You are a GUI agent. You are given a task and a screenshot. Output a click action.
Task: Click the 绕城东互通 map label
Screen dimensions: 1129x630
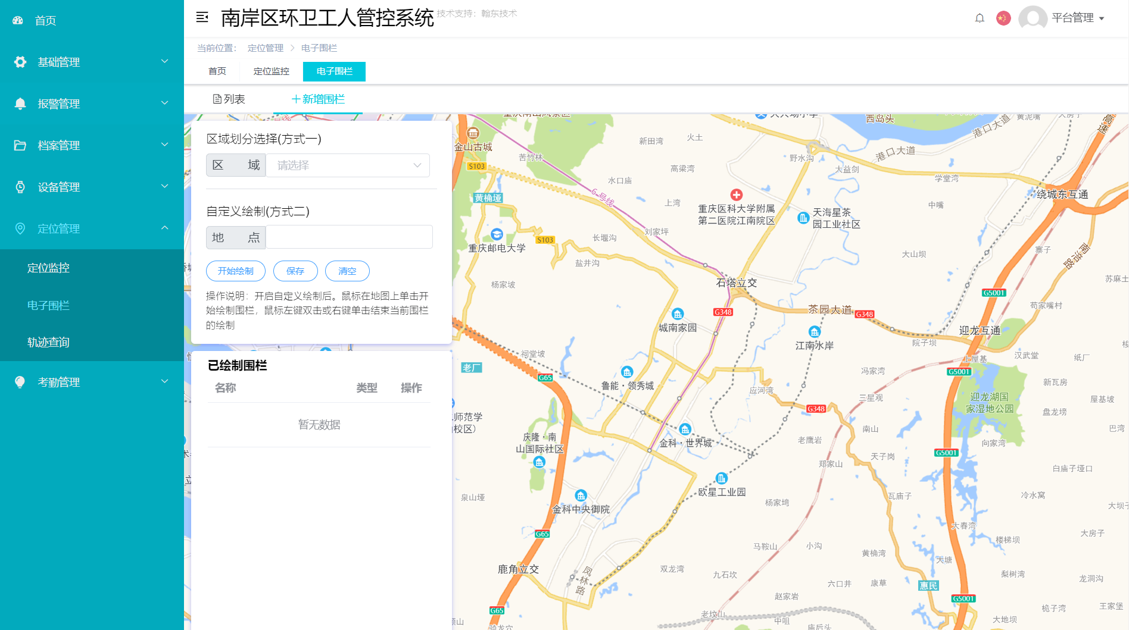tap(1062, 195)
